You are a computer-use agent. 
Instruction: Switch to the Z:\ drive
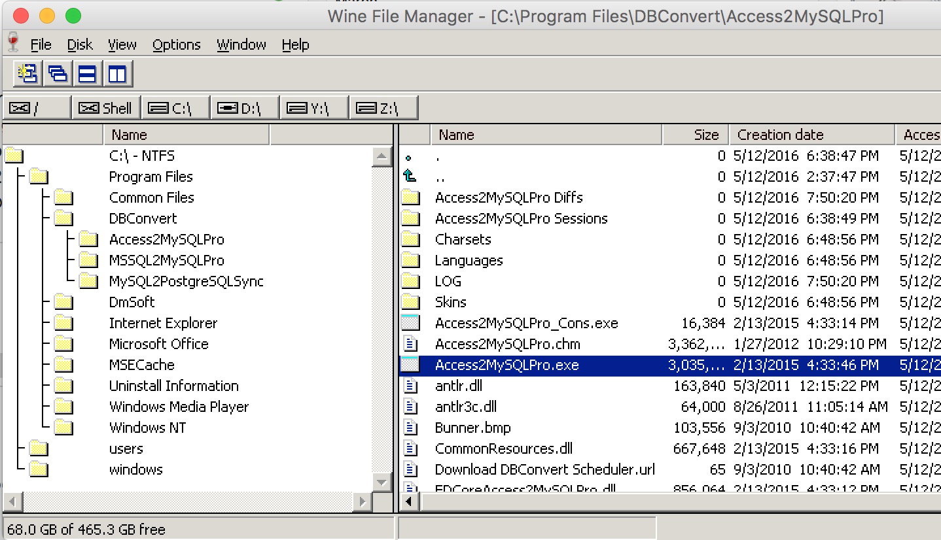(384, 108)
